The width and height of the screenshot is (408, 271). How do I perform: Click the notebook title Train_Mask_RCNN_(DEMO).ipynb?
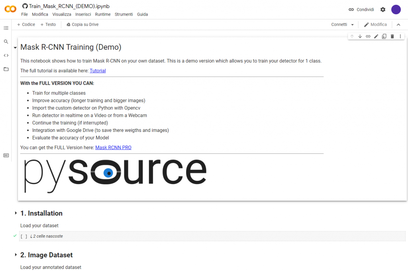69,6
